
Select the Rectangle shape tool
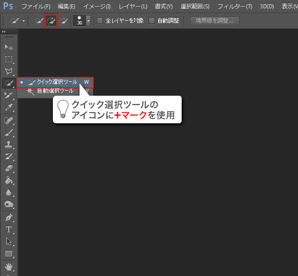click(x=9, y=253)
